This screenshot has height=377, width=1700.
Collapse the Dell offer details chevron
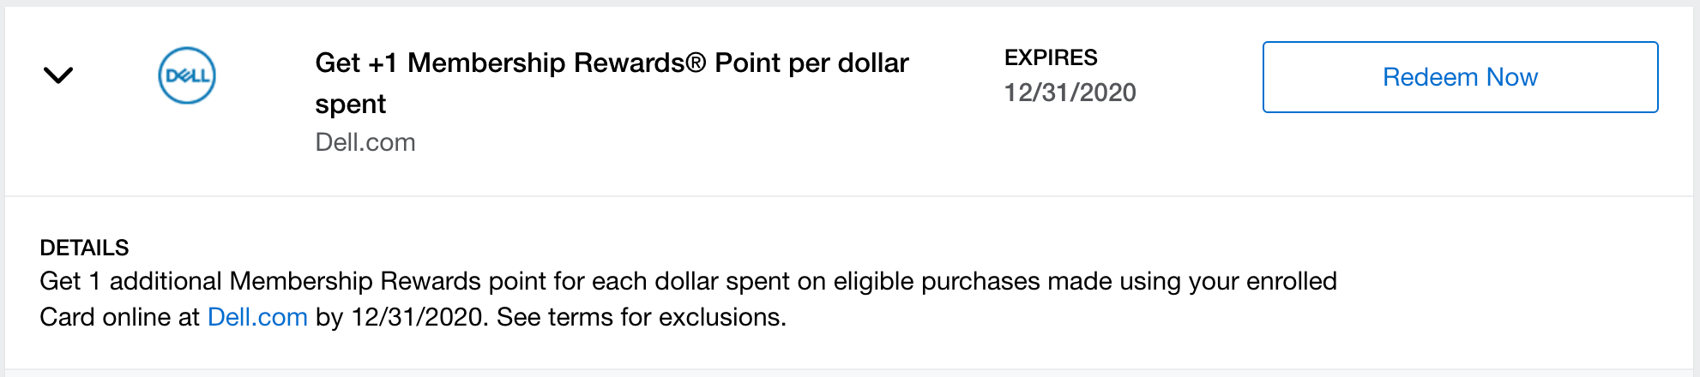[x=58, y=75]
